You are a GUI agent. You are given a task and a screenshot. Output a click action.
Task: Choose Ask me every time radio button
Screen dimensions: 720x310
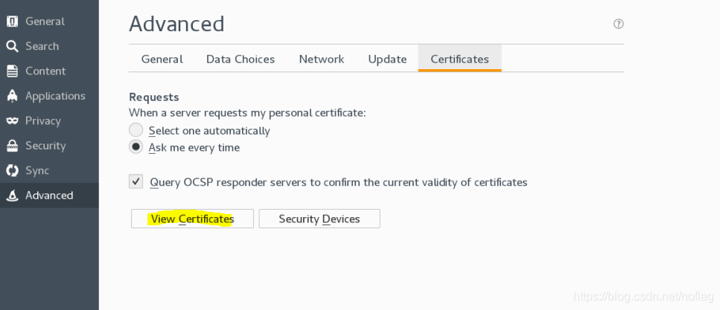click(x=136, y=147)
